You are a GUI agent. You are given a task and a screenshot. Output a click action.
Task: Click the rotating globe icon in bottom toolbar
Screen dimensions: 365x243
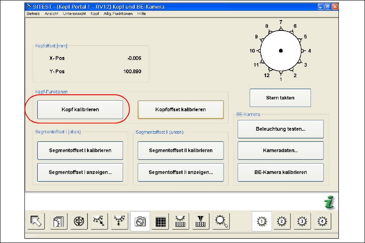[x=79, y=221]
